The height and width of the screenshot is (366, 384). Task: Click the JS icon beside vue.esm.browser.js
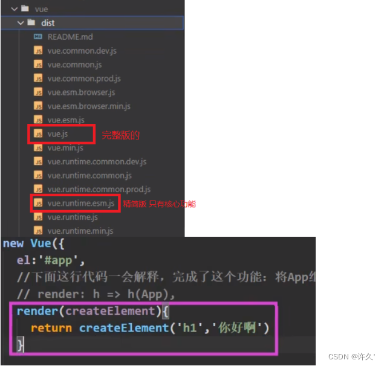coord(38,92)
